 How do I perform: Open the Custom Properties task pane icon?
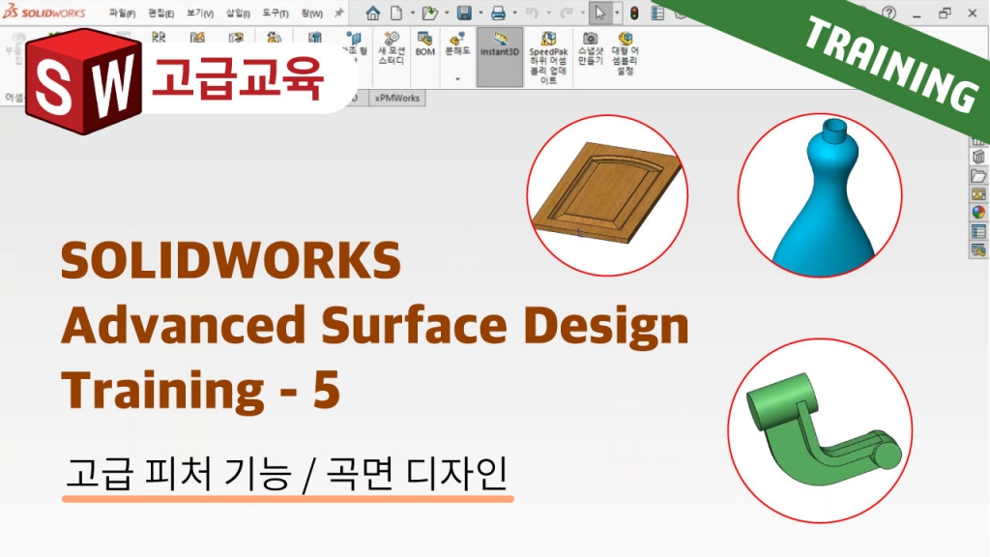click(x=978, y=232)
